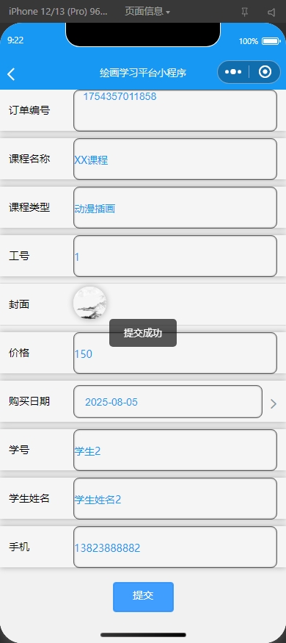Mute sound using simulator speaker icon

point(271,12)
